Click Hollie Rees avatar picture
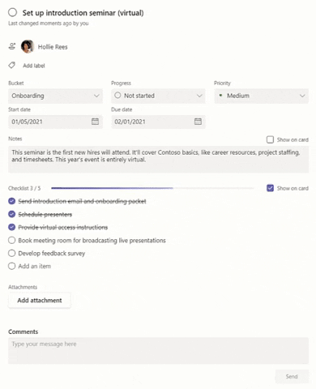 (x=28, y=46)
